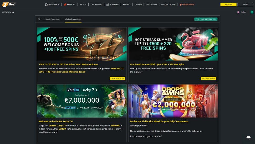Open the Esports menu item
The image size is (255, 144).
[127, 4]
